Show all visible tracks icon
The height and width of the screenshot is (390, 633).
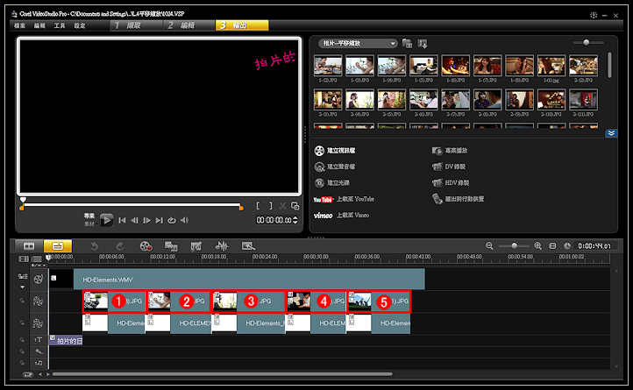pos(24,259)
